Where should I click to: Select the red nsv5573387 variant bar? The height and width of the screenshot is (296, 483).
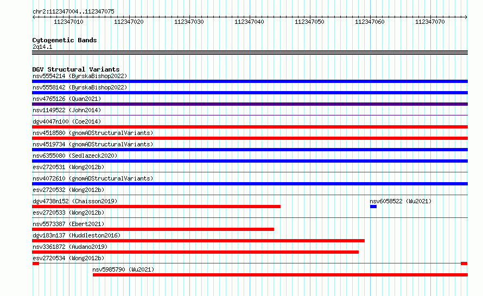pyautogui.click(x=153, y=229)
